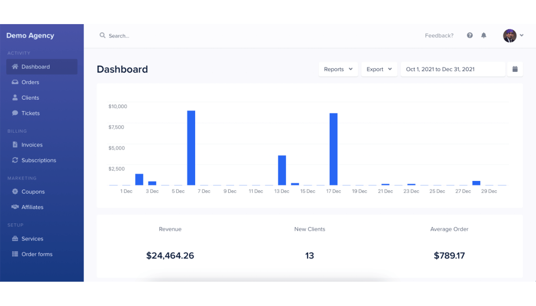Open the notifications bell icon

tap(484, 35)
